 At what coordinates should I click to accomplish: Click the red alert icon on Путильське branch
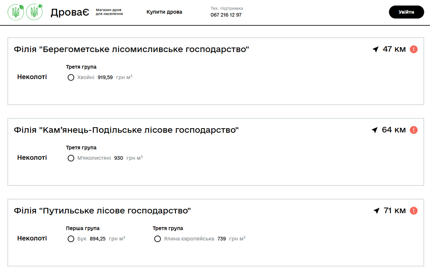(413, 210)
